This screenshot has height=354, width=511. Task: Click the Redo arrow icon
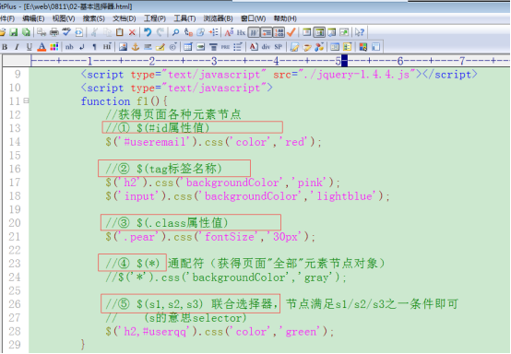tap(160, 32)
